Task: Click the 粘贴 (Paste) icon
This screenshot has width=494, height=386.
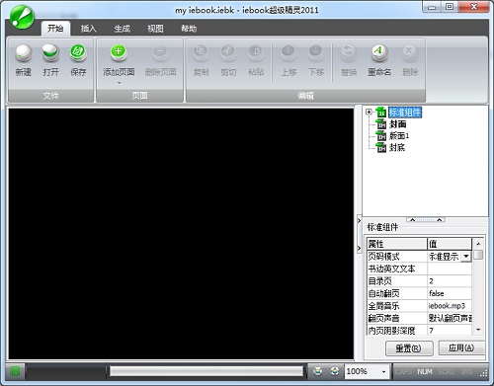Action: tap(256, 53)
